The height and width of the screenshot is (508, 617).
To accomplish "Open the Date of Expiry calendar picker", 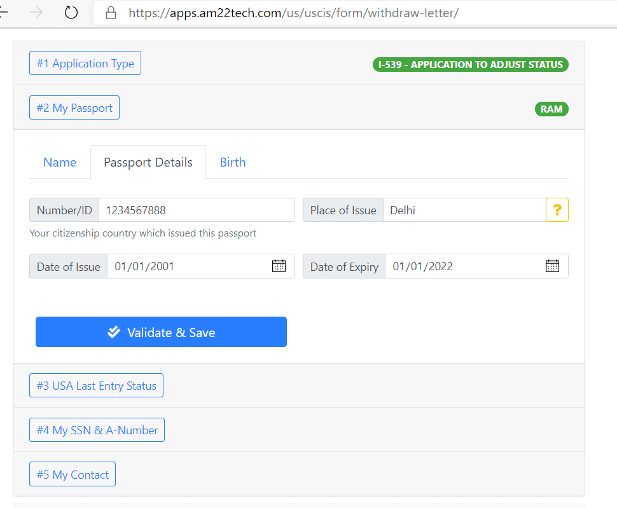I will [x=552, y=266].
